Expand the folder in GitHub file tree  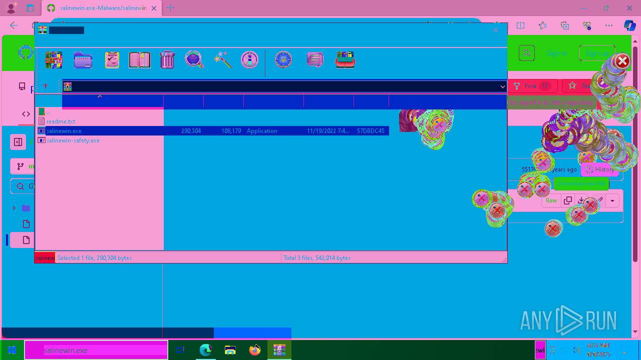14,208
